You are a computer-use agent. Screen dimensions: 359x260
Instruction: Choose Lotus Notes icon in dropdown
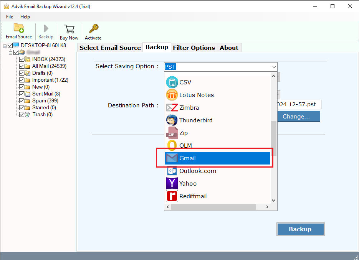172,95
